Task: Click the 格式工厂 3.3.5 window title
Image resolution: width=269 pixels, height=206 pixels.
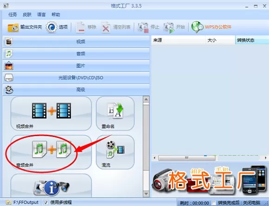Action: click(126, 6)
